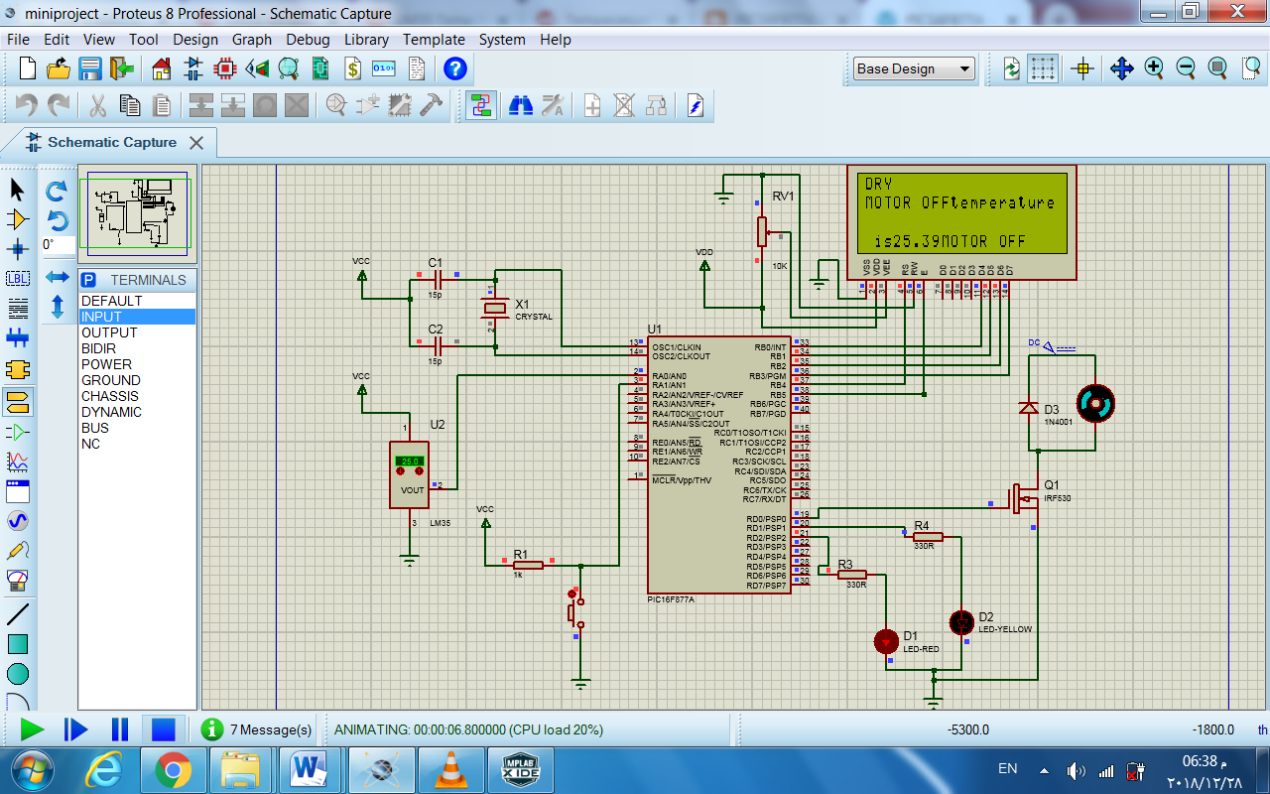
Task: Open the Graph menu
Action: 252,40
